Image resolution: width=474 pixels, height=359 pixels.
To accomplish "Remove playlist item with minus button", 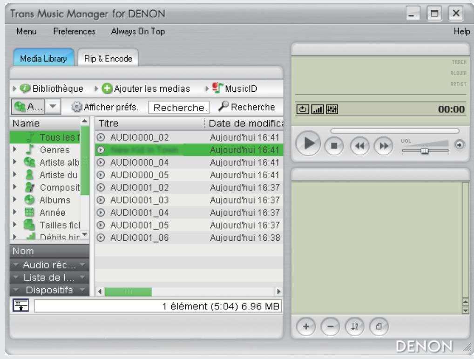I will [x=331, y=326].
